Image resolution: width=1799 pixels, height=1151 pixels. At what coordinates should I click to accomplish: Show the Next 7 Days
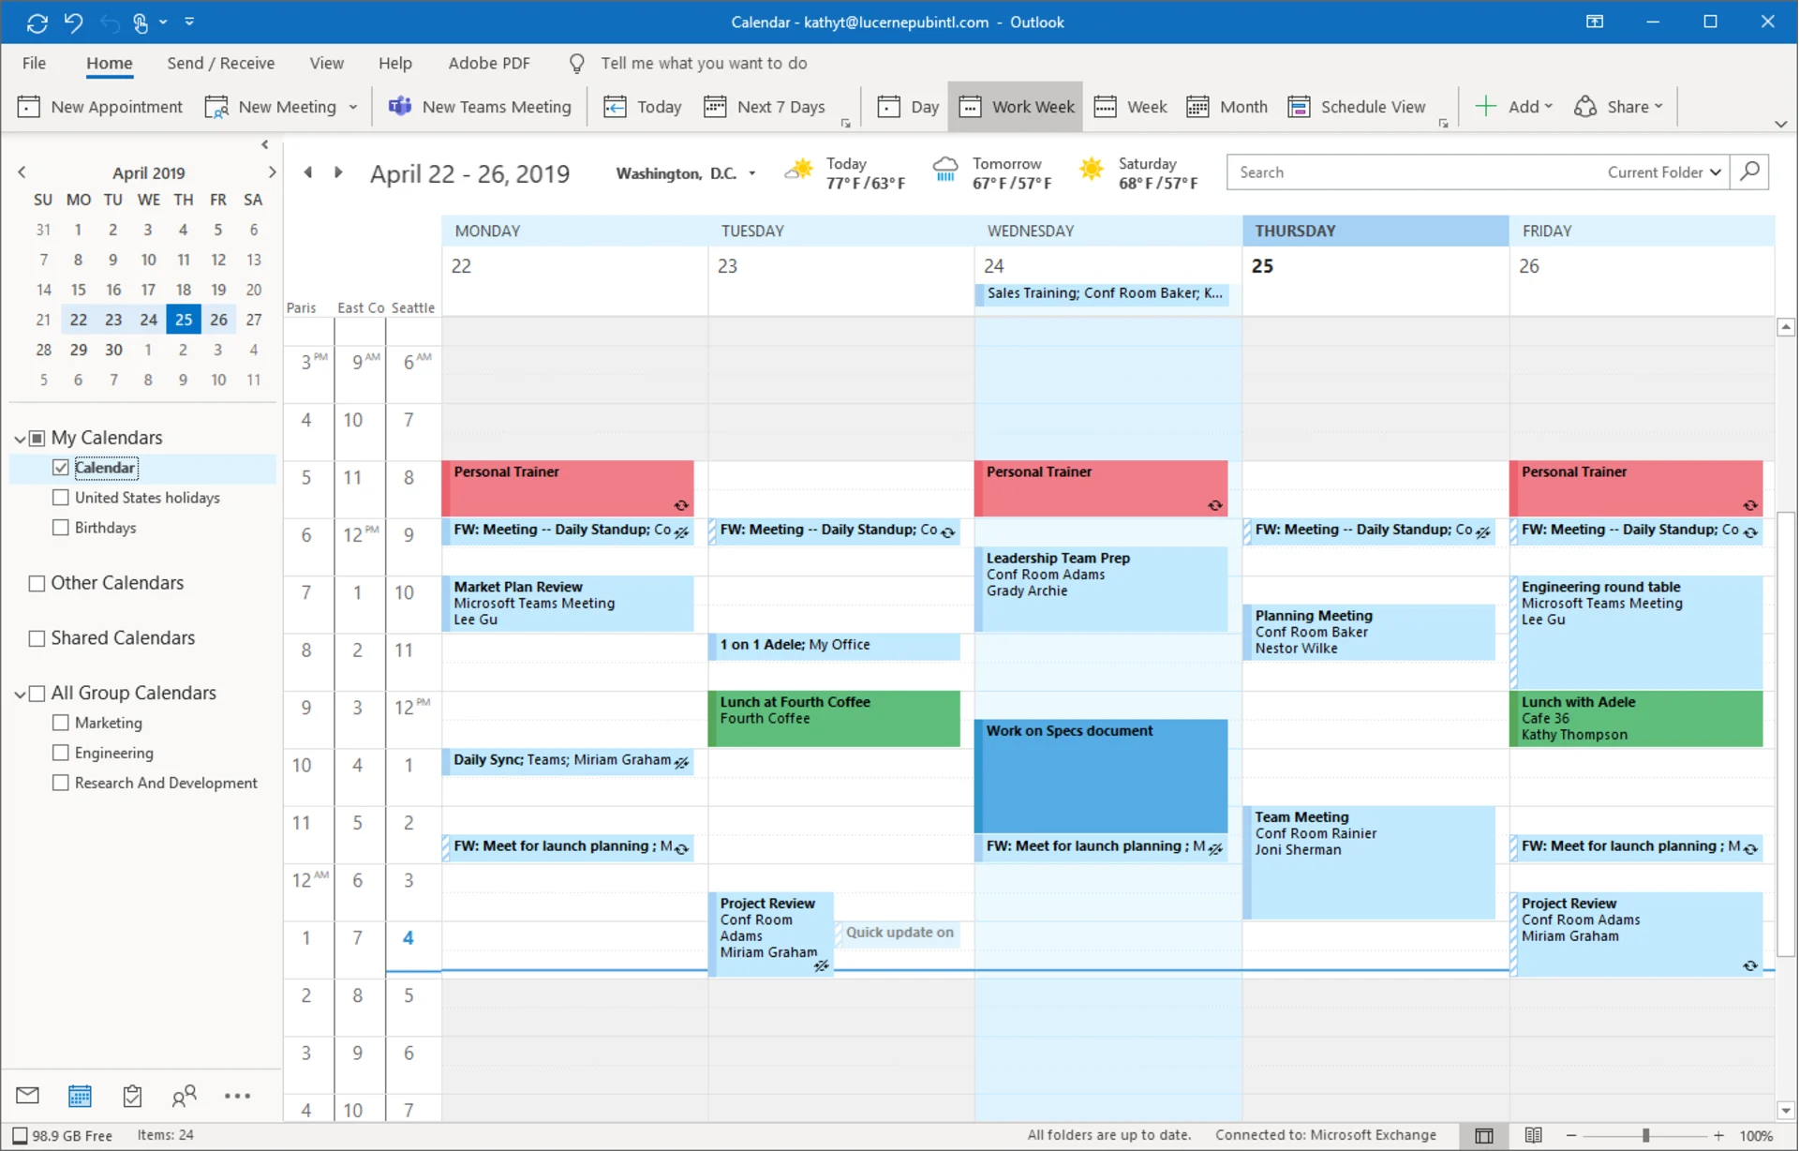[x=765, y=106]
